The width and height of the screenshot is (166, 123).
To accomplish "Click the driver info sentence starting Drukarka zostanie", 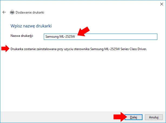I will pos(79,49).
